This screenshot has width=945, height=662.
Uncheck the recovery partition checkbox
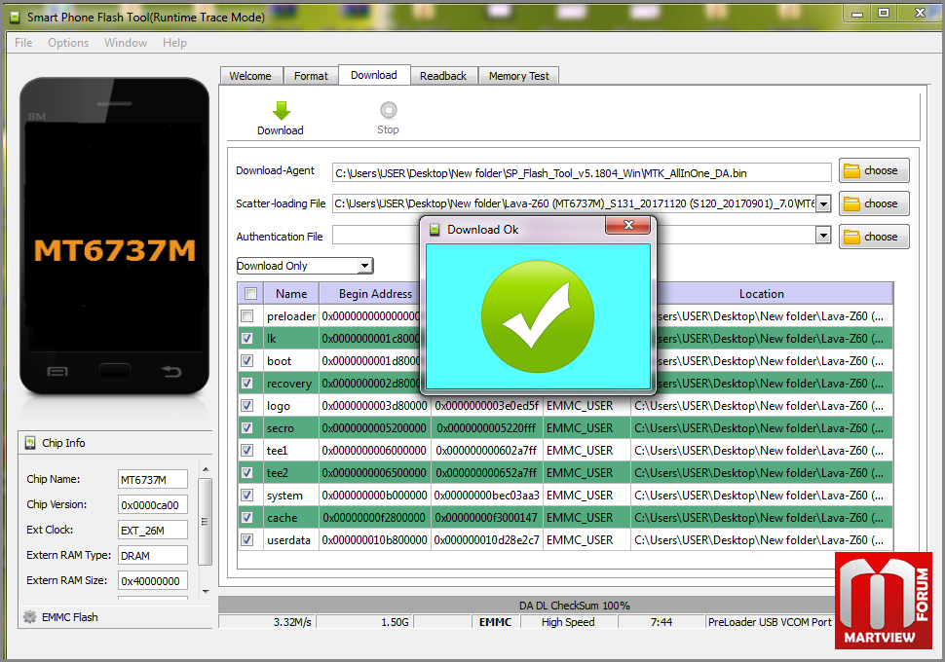247,384
